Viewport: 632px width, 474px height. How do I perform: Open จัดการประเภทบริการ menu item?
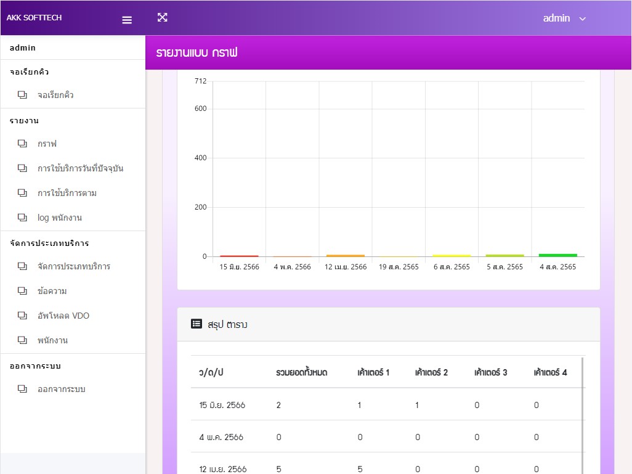[x=74, y=266]
